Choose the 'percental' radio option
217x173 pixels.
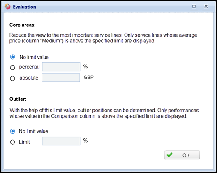pos(13,67)
